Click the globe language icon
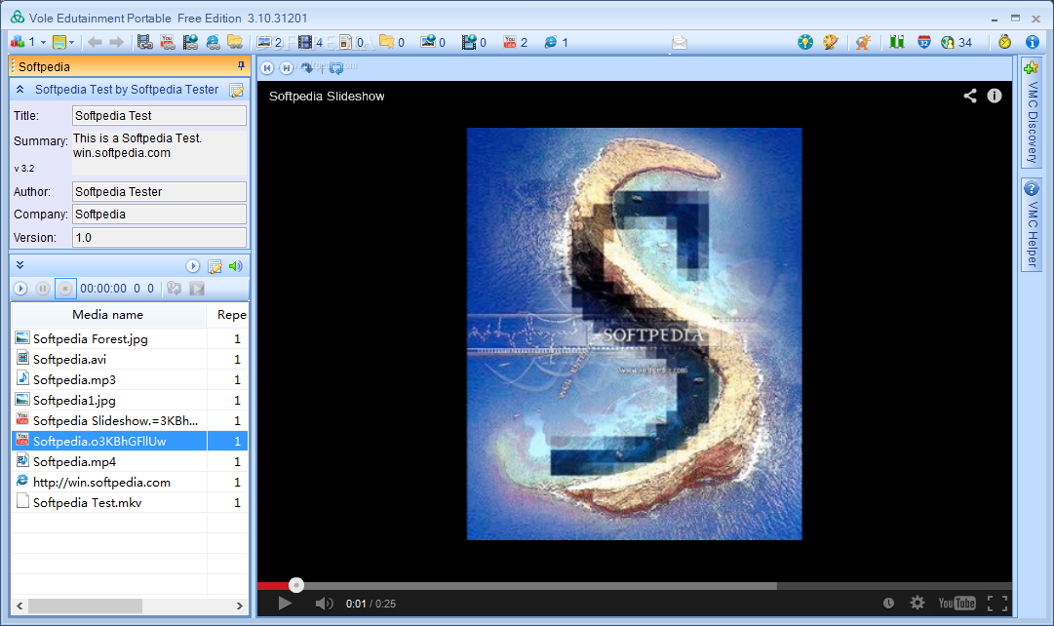Screen dimensions: 1054x626 [x=863, y=42]
